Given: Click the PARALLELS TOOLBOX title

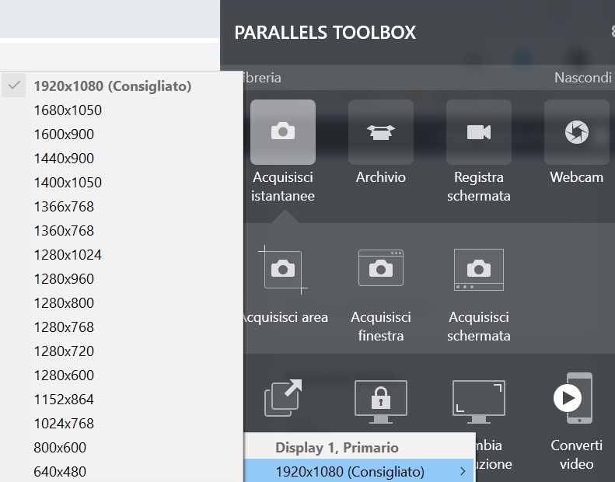Looking at the screenshot, I should pyautogui.click(x=325, y=33).
